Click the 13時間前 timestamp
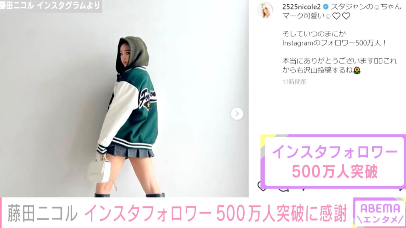 pos(294,82)
